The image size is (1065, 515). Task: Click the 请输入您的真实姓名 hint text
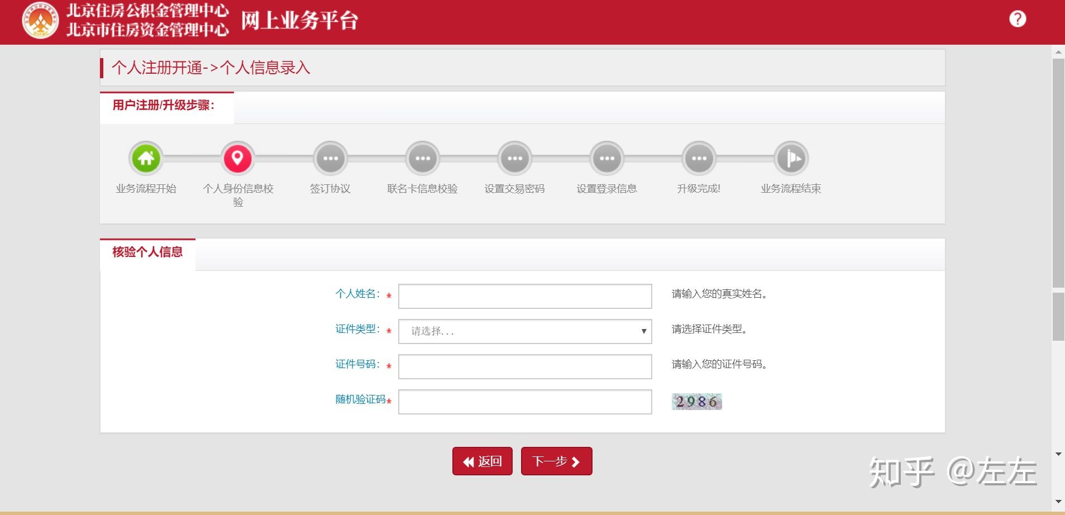pyautogui.click(x=719, y=294)
